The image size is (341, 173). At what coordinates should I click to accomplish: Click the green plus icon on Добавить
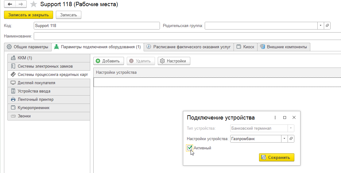pyautogui.click(x=98, y=61)
